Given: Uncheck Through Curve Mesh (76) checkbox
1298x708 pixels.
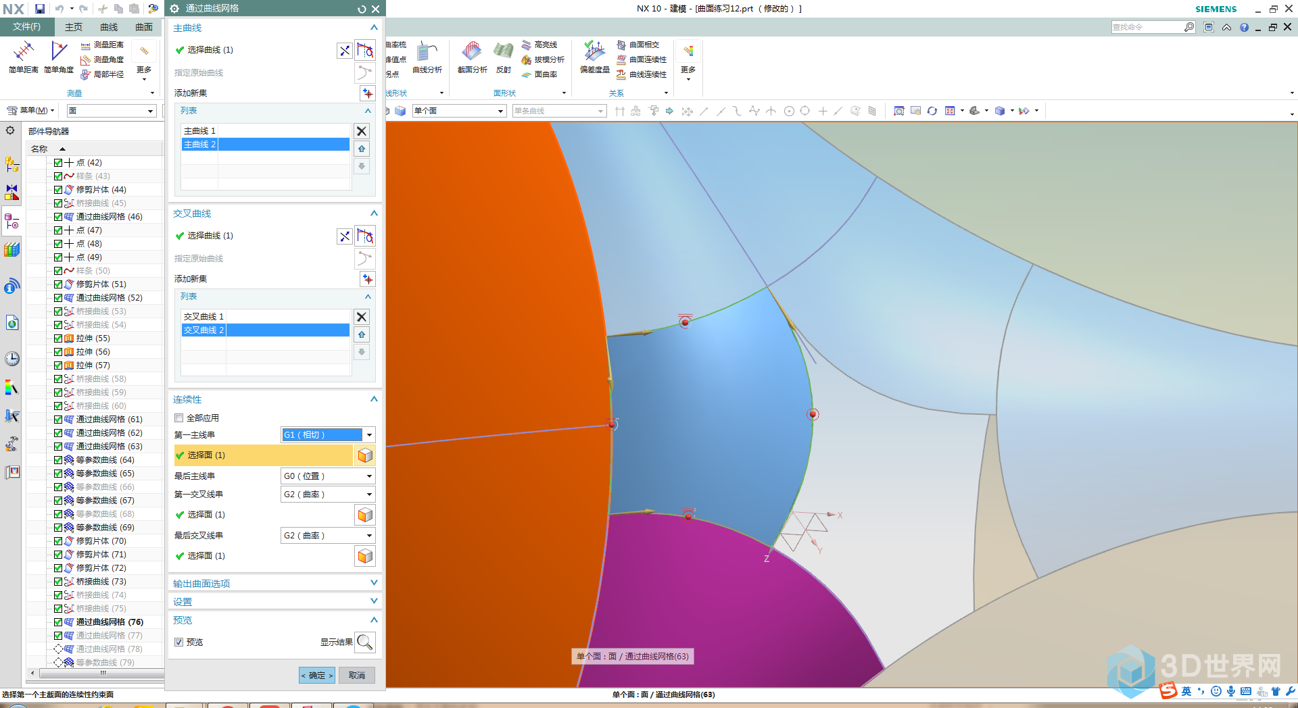Looking at the screenshot, I should pos(58,622).
